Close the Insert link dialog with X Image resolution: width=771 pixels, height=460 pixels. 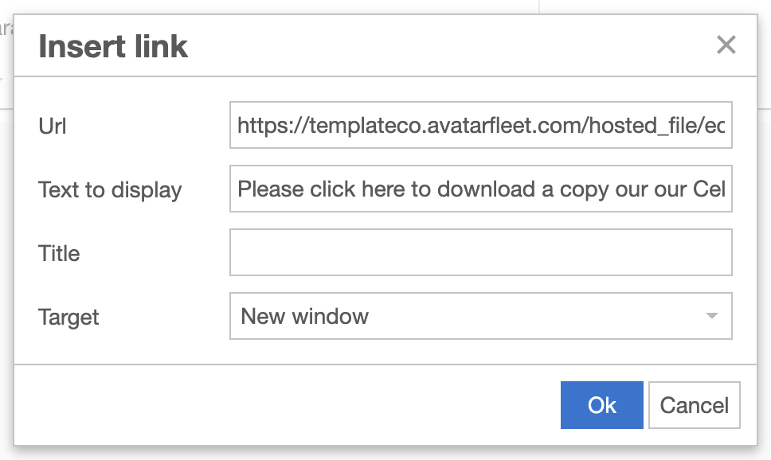(x=726, y=45)
